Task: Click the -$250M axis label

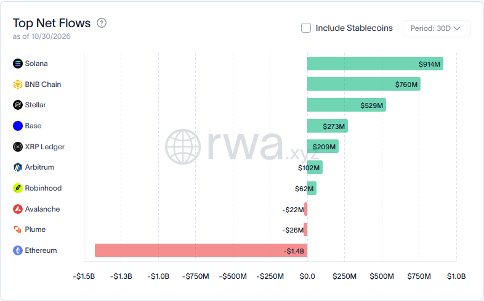Action: 270,276
